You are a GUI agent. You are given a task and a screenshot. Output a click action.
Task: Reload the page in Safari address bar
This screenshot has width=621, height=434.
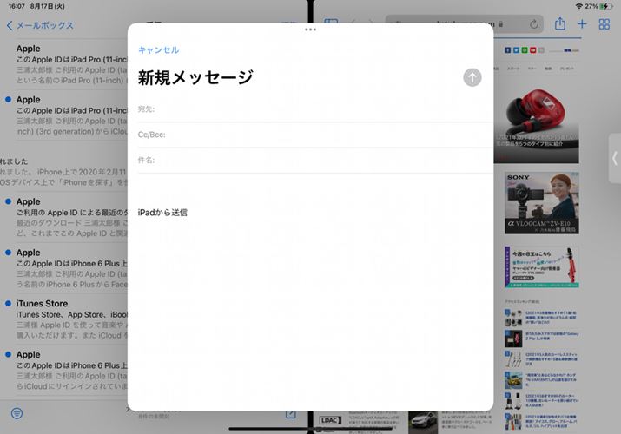(x=532, y=24)
